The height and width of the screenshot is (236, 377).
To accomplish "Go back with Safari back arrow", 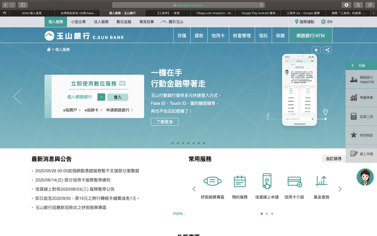I will (x=5, y=5).
